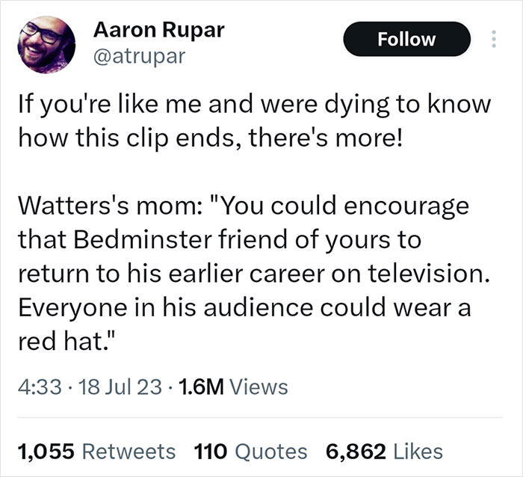The width and height of the screenshot is (523, 477).
Task: Show the 110 Quotes list
Action: pyautogui.click(x=250, y=451)
